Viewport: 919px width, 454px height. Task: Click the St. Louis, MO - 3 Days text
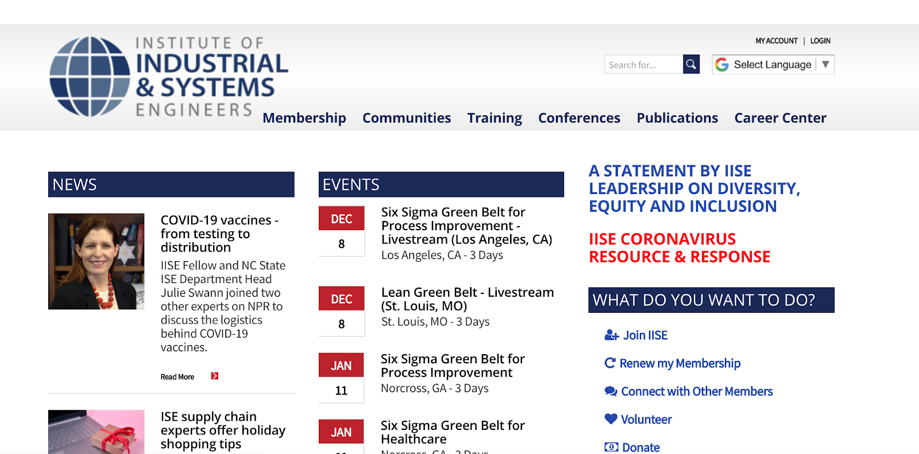tap(435, 321)
